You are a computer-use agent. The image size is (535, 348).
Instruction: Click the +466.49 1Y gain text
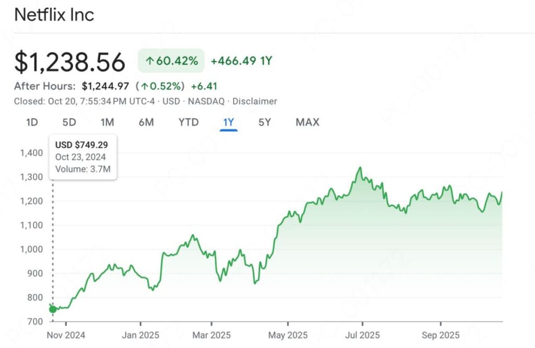(241, 61)
